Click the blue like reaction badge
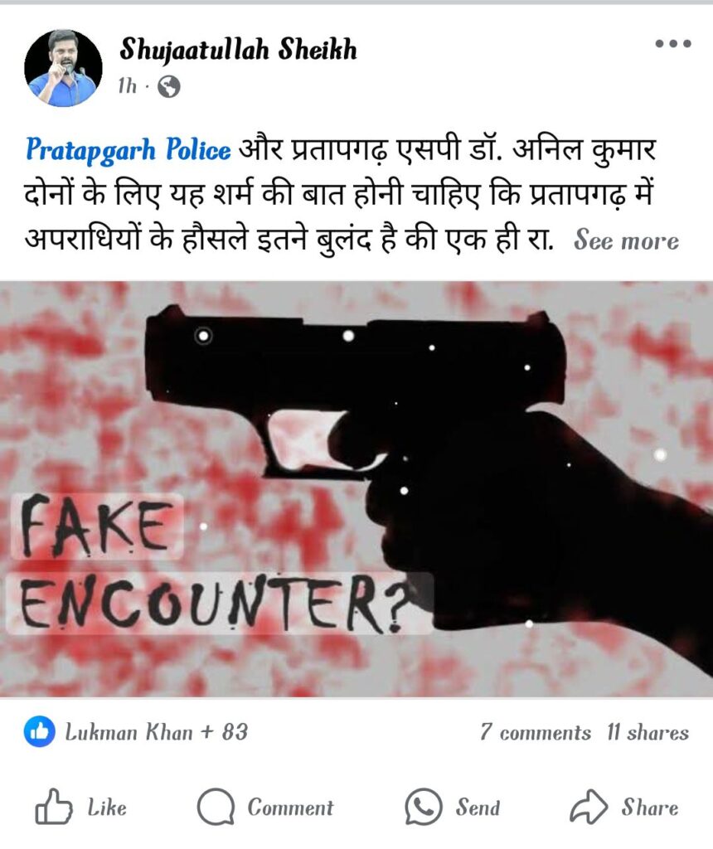 tap(39, 732)
